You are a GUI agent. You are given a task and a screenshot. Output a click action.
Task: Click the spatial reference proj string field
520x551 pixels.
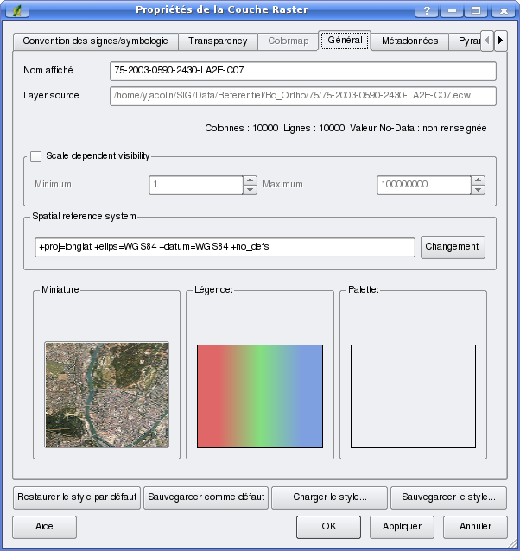(225, 247)
